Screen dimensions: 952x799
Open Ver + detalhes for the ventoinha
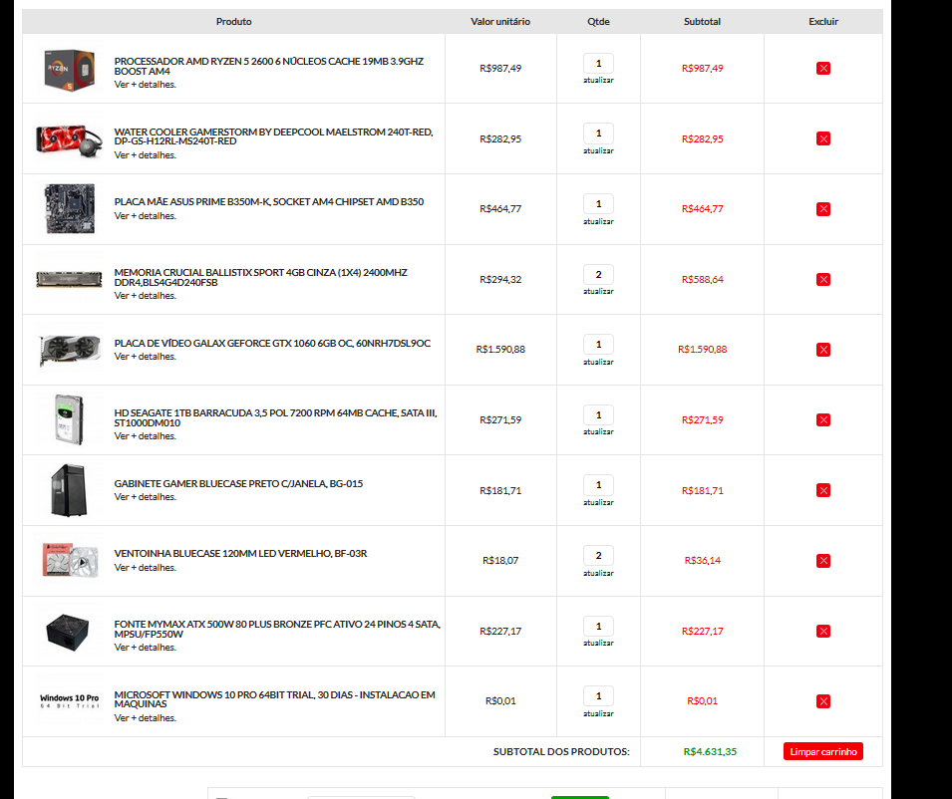click(146, 567)
